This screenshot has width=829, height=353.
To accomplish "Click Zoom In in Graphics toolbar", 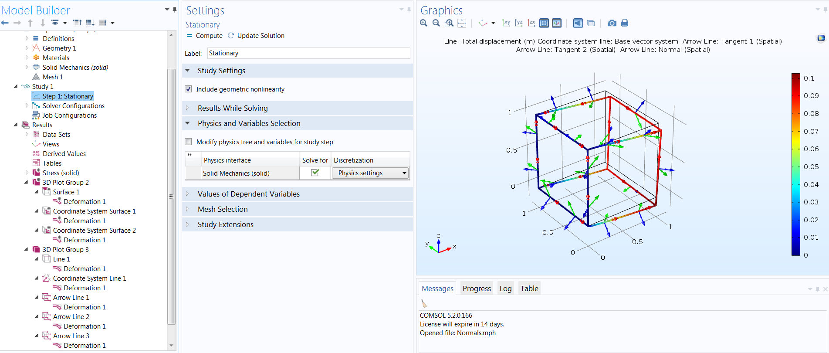I will click(423, 23).
